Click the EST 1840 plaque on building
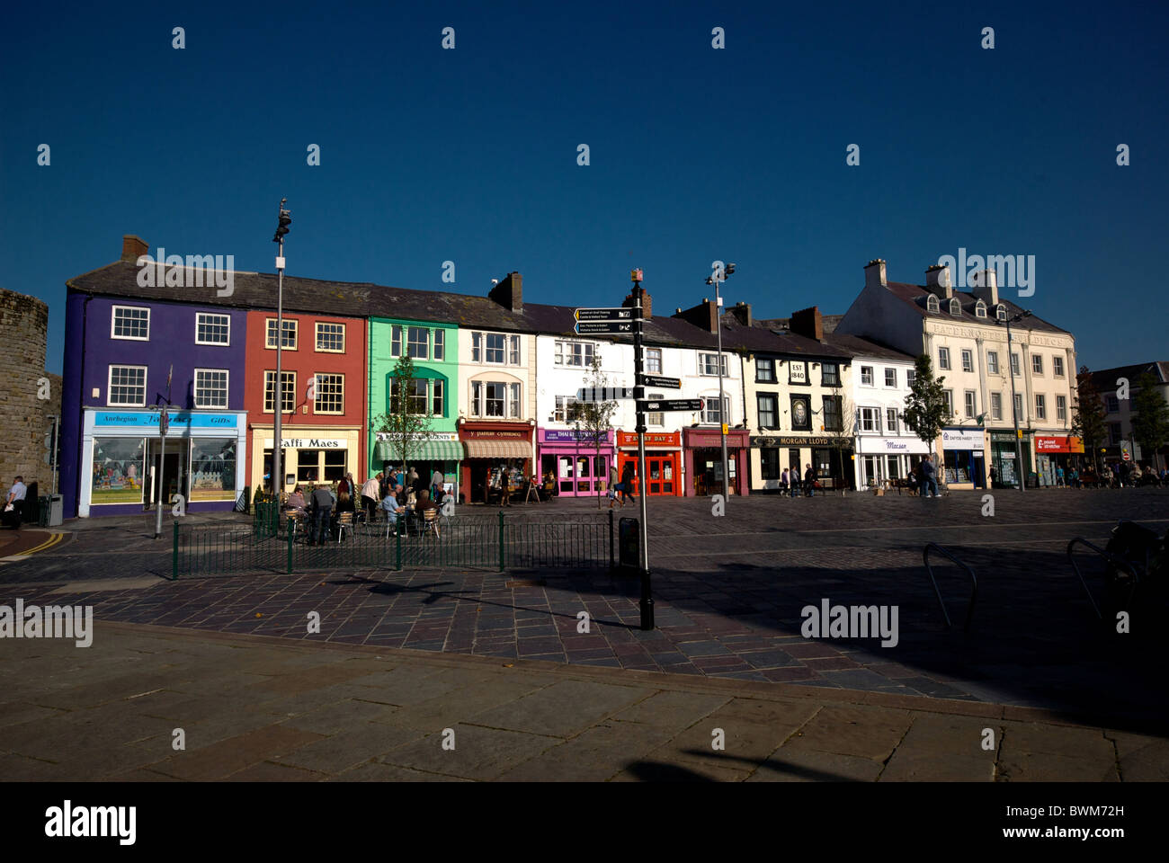The width and height of the screenshot is (1169, 863). (x=797, y=372)
